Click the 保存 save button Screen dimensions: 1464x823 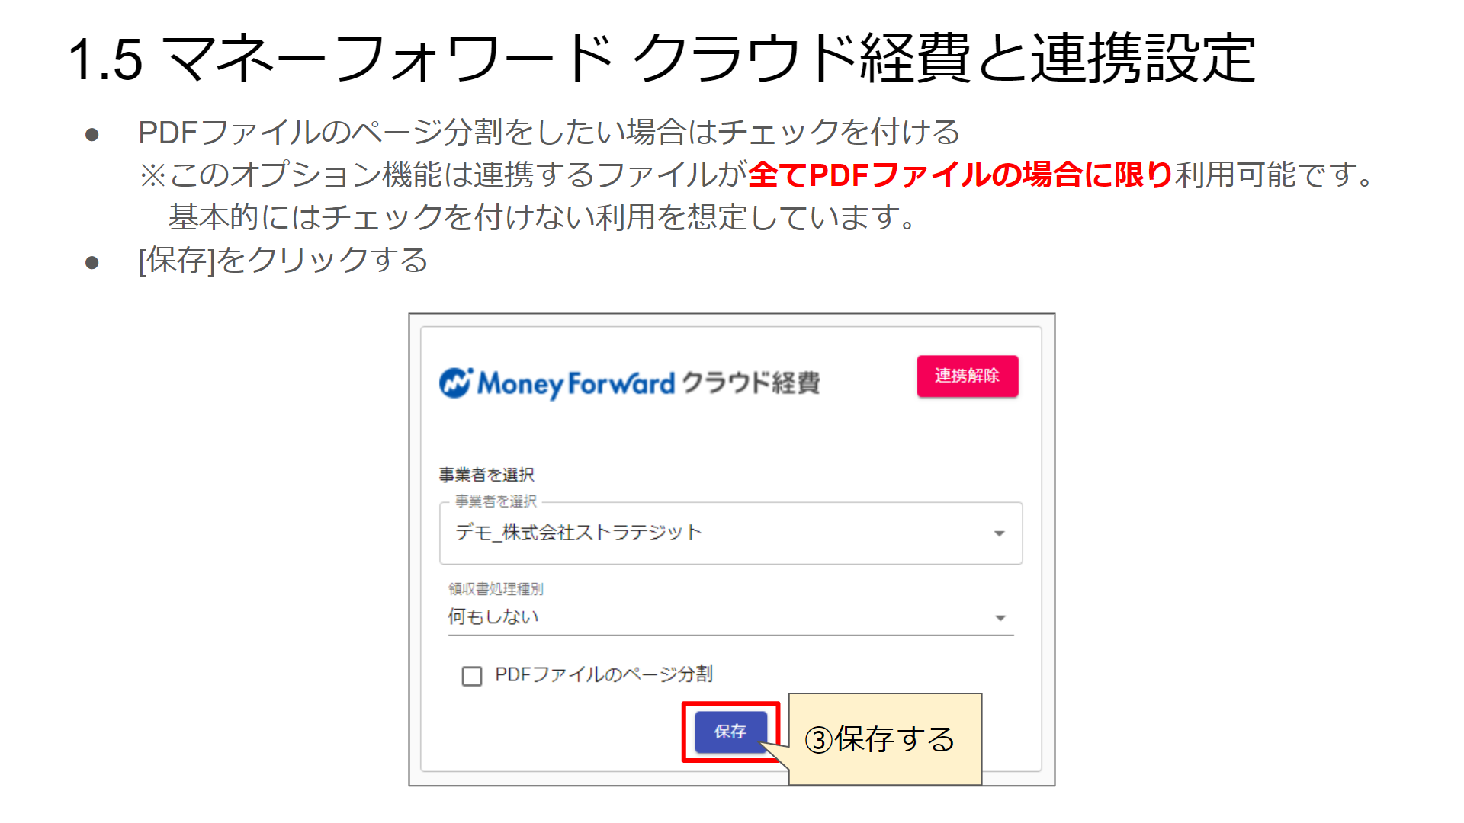coord(730,732)
